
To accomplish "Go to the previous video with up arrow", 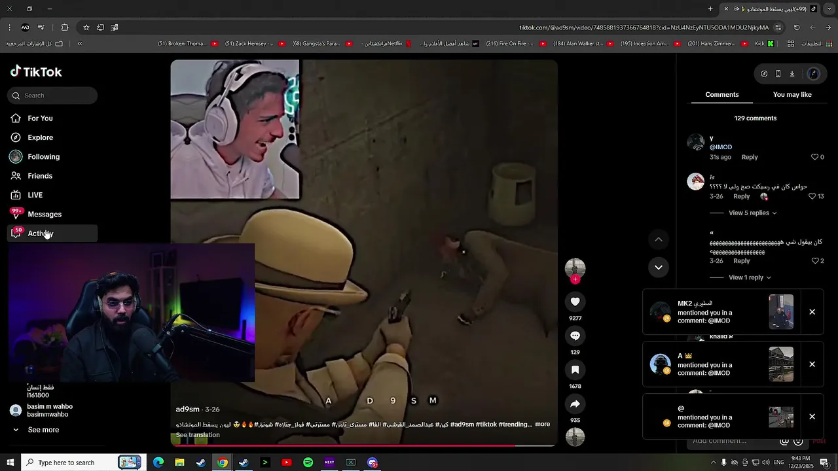I will 658,239.
